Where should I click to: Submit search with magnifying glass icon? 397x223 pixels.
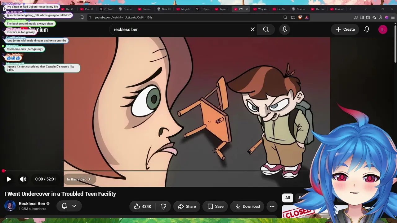(266, 29)
